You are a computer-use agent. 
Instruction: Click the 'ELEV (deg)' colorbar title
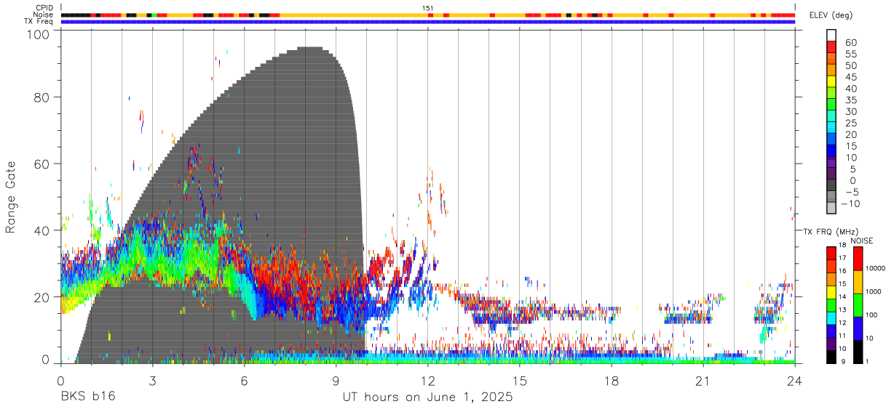click(x=831, y=15)
